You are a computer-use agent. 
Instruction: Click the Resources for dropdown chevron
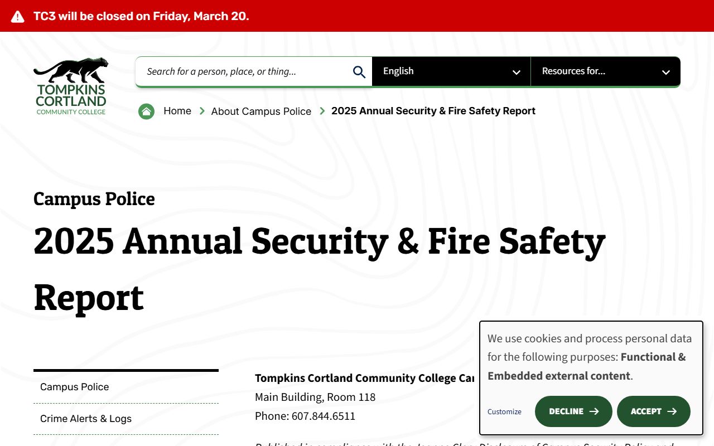coord(665,72)
